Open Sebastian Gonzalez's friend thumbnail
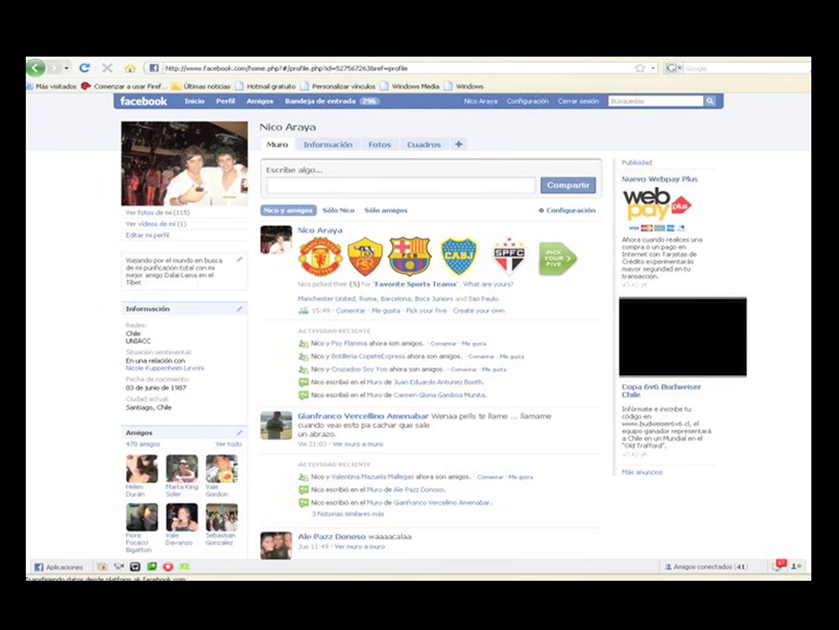This screenshot has width=839, height=630. coord(221,517)
